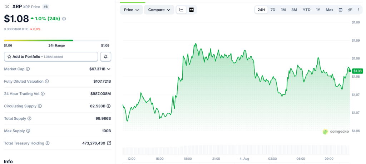Select the 24H time range

[x=261, y=10]
